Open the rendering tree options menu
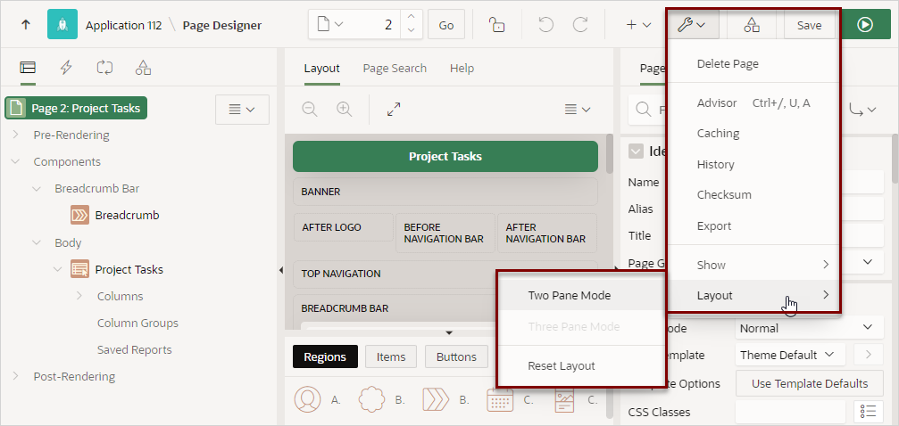 242,109
